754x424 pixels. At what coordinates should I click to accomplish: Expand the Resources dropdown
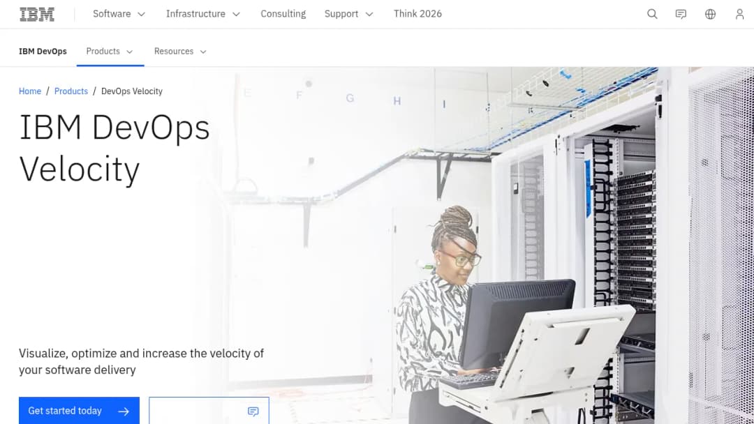(x=180, y=52)
